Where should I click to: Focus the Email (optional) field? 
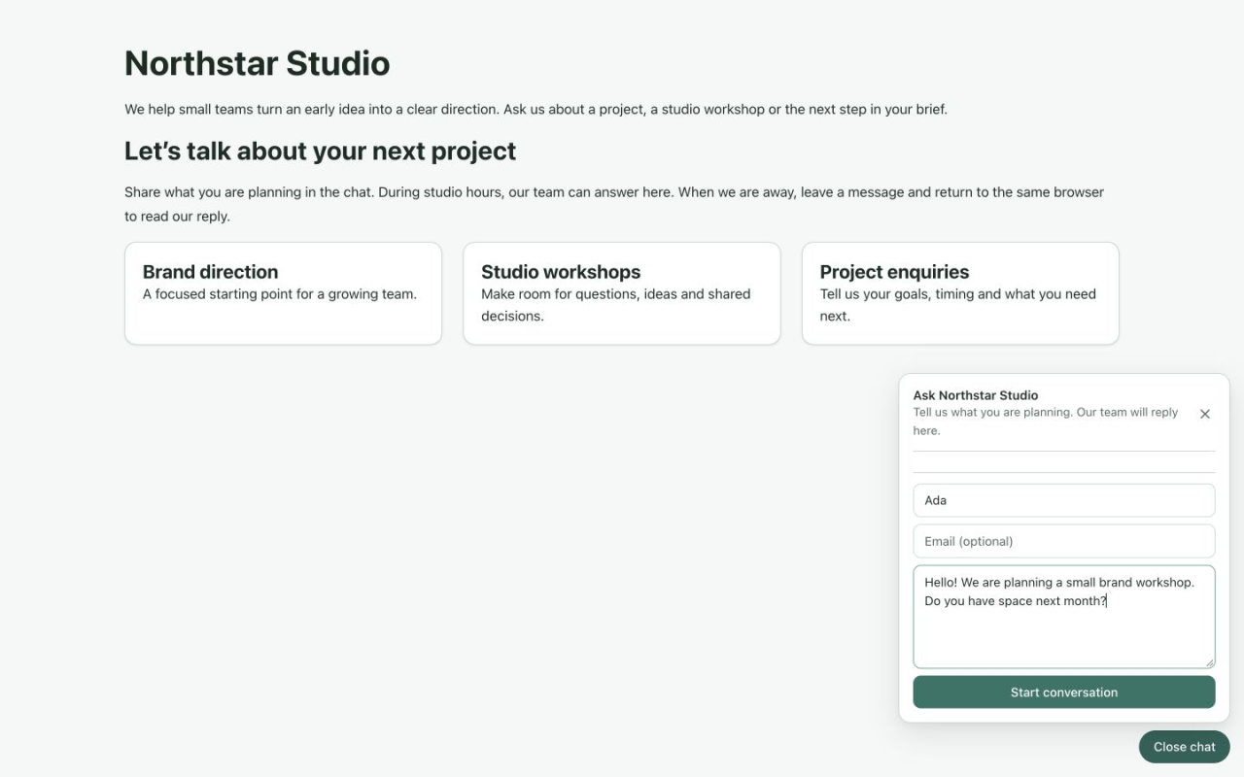click(x=1064, y=541)
